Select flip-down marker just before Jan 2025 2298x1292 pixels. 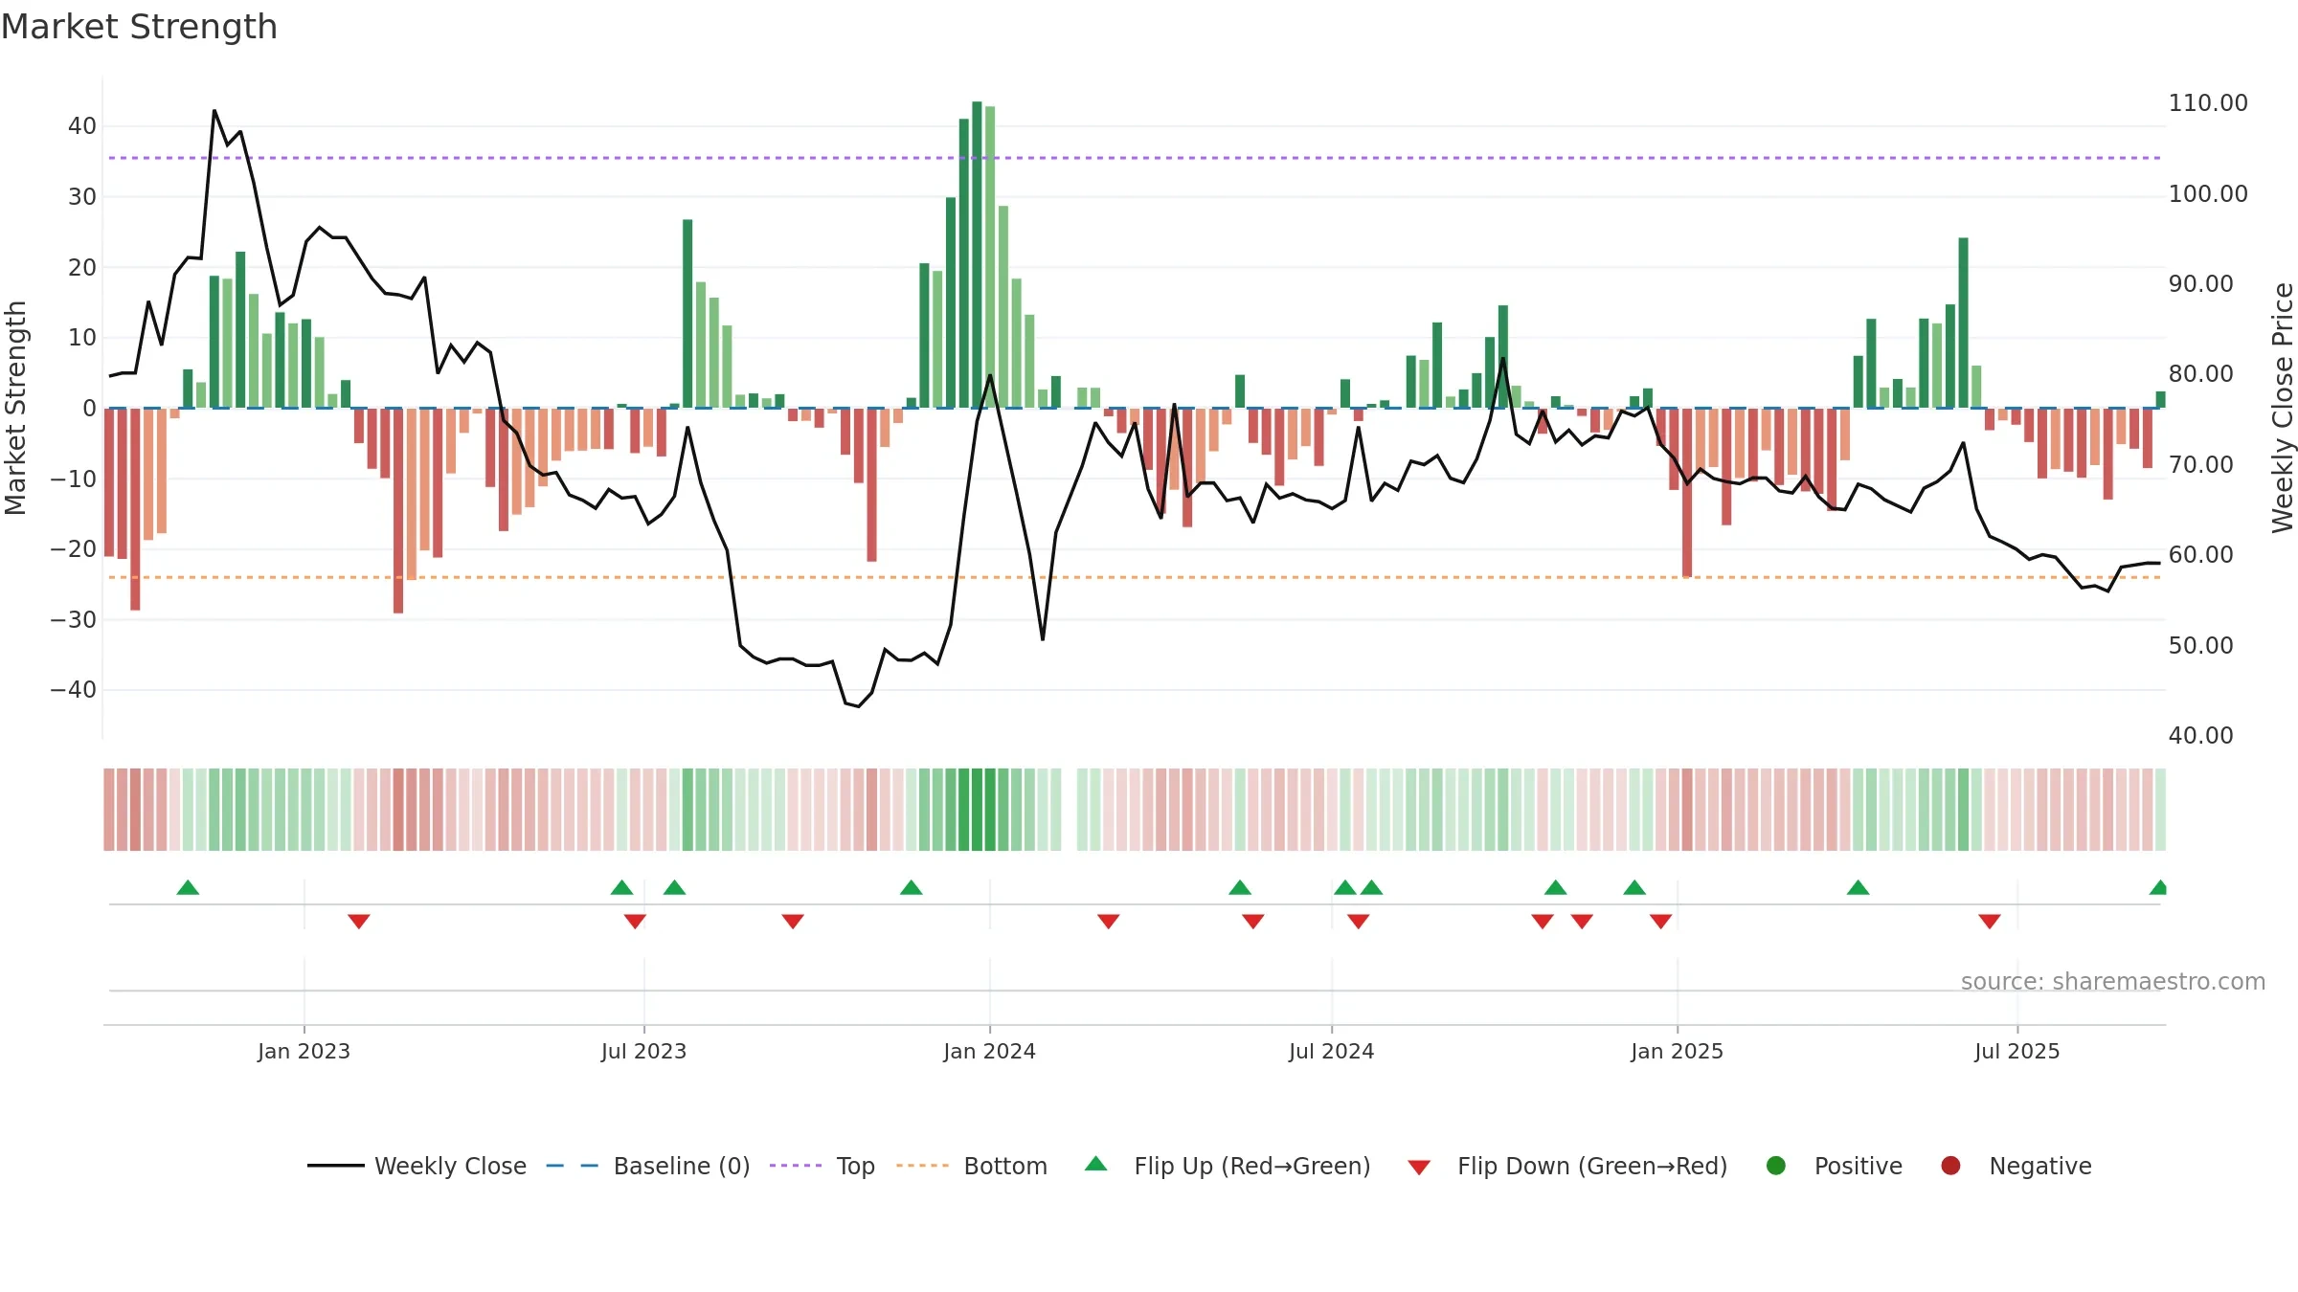coord(1661,922)
